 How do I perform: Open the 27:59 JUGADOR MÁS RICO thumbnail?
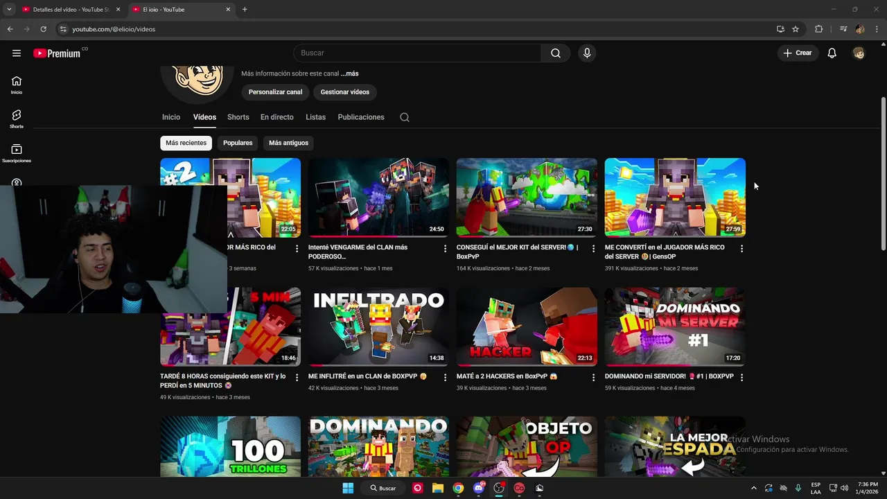(675, 198)
